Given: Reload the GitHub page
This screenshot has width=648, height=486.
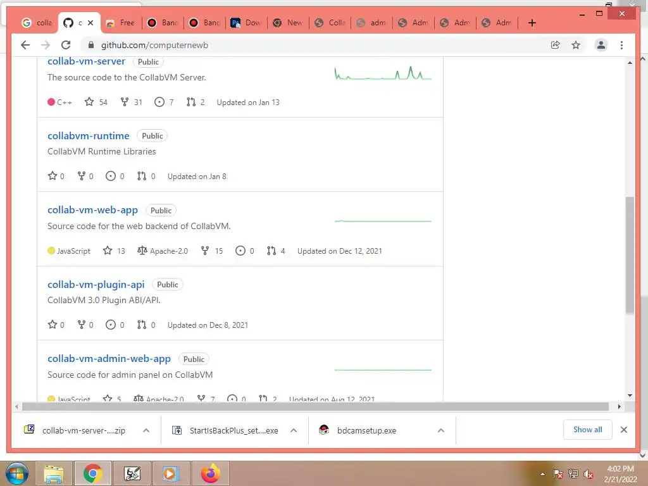Looking at the screenshot, I should pyautogui.click(x=66, y=45).
